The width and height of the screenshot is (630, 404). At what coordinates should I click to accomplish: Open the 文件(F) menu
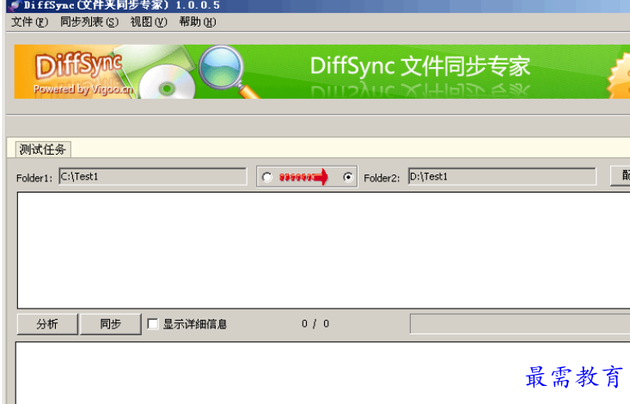[x=29, y=22]
